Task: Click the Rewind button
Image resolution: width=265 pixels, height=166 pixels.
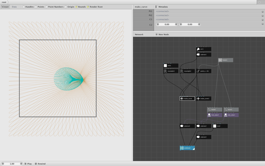Action: (40, 164)
